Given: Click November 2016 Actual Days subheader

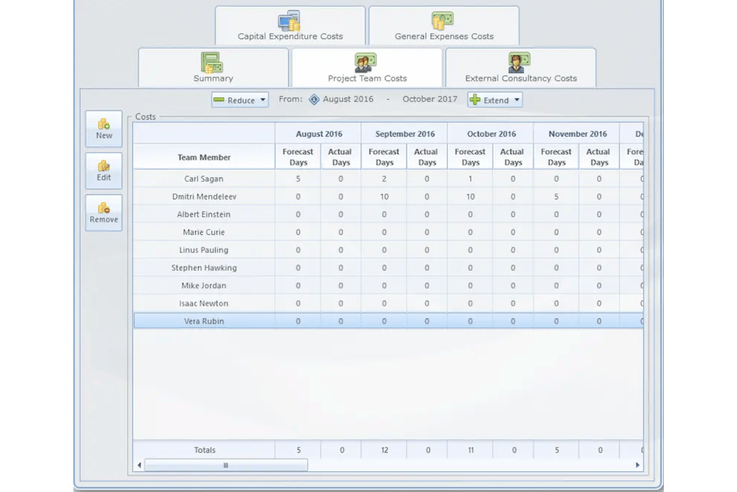Looking at the screenshot, I should pos(599,157).
